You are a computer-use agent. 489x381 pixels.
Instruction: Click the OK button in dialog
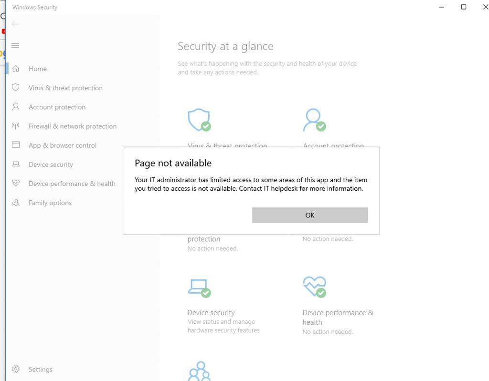[309, 215]
